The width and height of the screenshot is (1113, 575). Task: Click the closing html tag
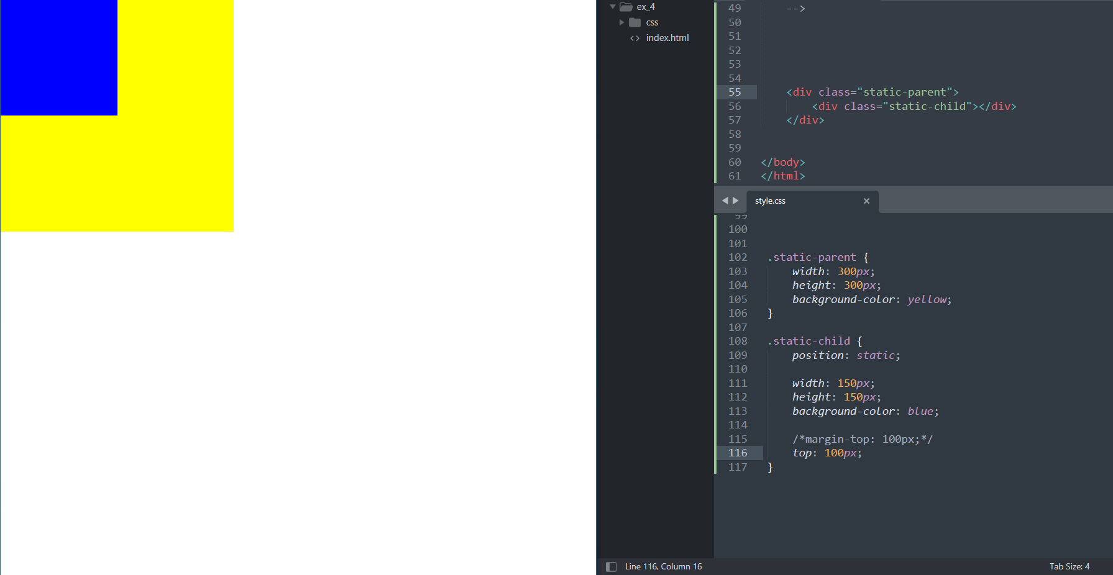pyautogui.click(x=783, y=176)
